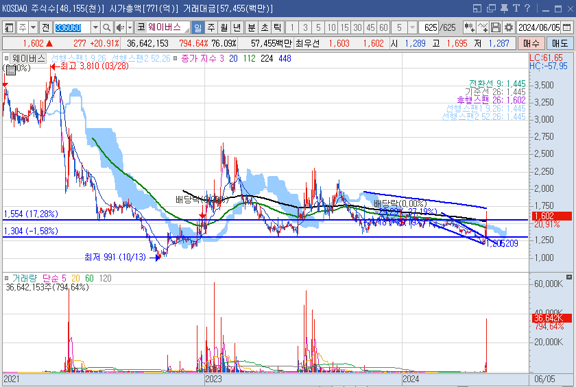Expand the speaker options dropdown arrow
Image resolution: width=576 pixels, height=387 pixels.
pos(130,27)
